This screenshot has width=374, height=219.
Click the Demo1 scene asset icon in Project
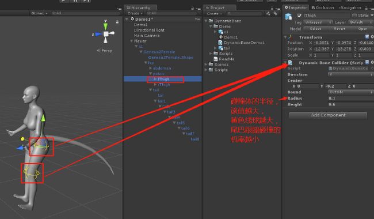tap(221, 37)
